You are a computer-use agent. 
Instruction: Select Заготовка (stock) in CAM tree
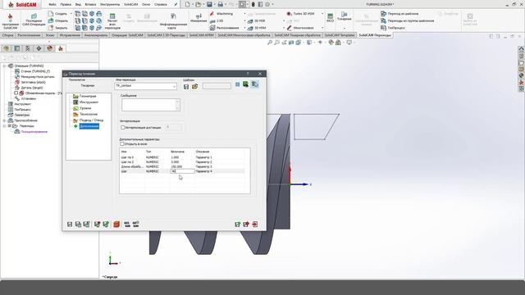click(33, 82)
